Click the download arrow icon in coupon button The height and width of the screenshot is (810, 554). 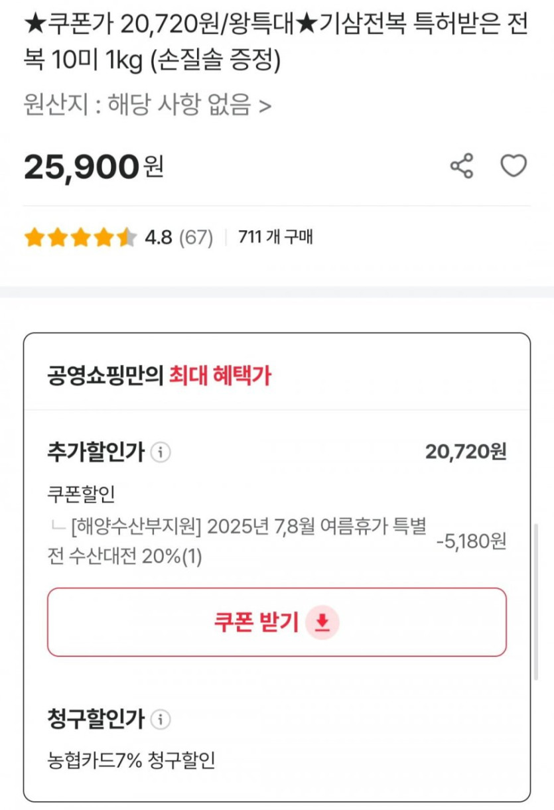pyautogui.click(x=322, y=622)
